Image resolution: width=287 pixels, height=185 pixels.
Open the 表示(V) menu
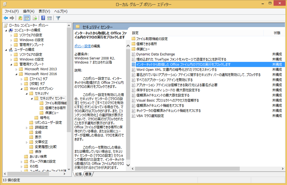point(44,11)
